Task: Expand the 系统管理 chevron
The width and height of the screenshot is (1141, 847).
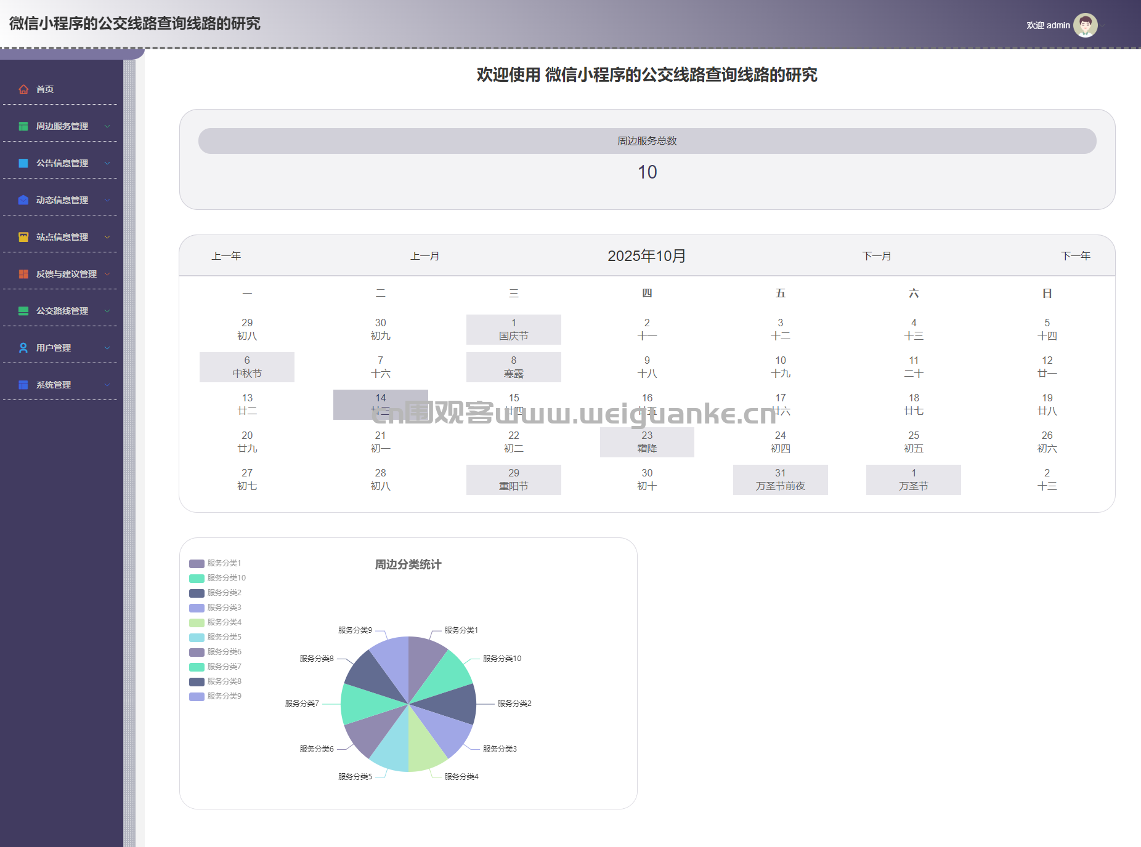Action: click(x=107, y=385)
